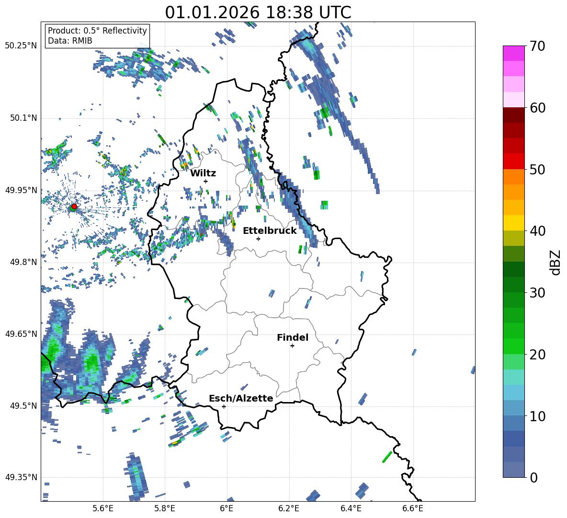Screen dimensions: 567x518
Task: Click the magenta top colorbar segment
Action: pos(513,53)
